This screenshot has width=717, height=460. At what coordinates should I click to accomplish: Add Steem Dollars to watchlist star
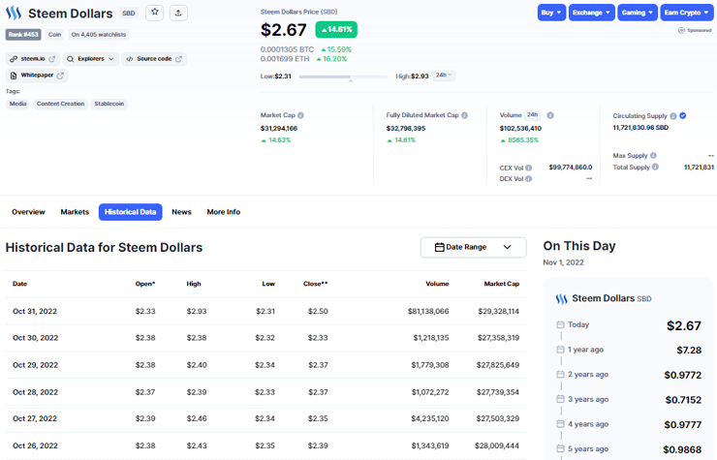click(155, 13)
